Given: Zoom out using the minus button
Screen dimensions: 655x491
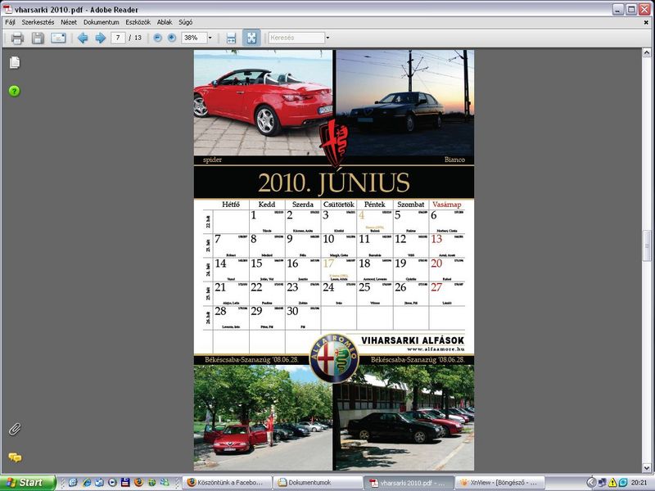Looking at the screenshot, I should (157, 38).
